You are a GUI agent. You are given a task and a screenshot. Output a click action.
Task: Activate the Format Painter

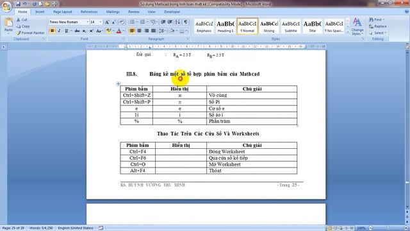point(30,33)
